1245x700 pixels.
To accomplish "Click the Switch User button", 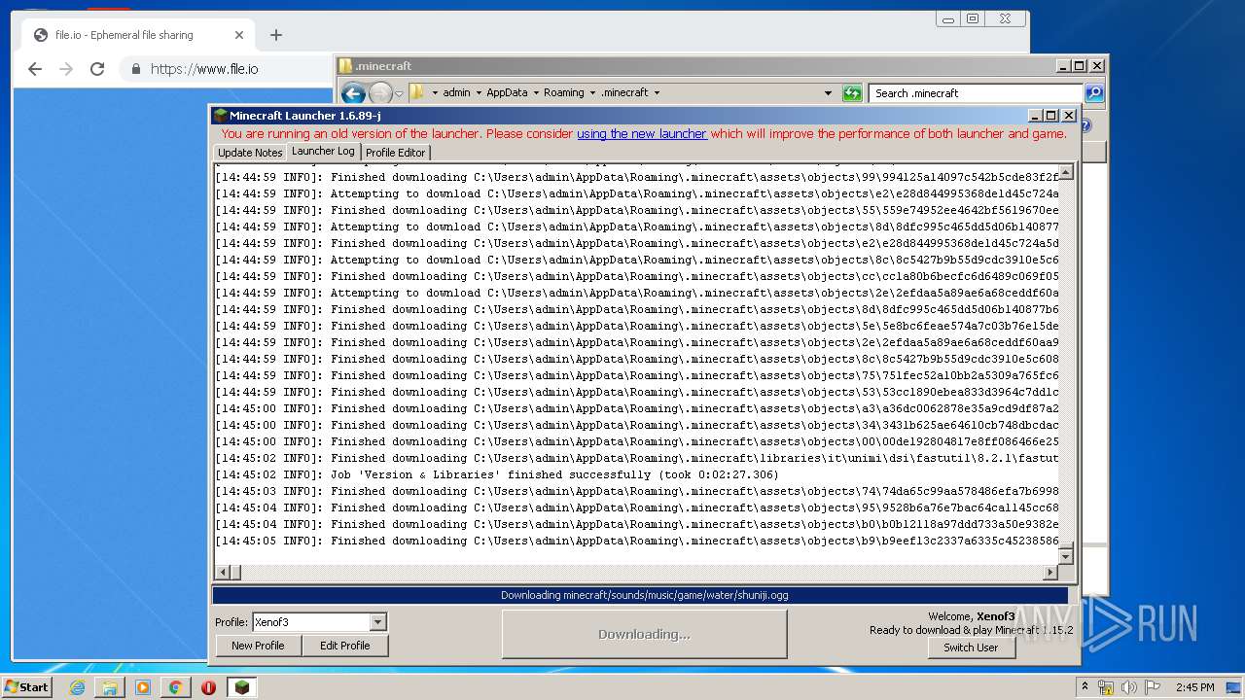I will coord(971,647).
